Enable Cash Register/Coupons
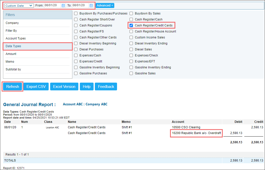Screen dimensions: 265x170 76,25
